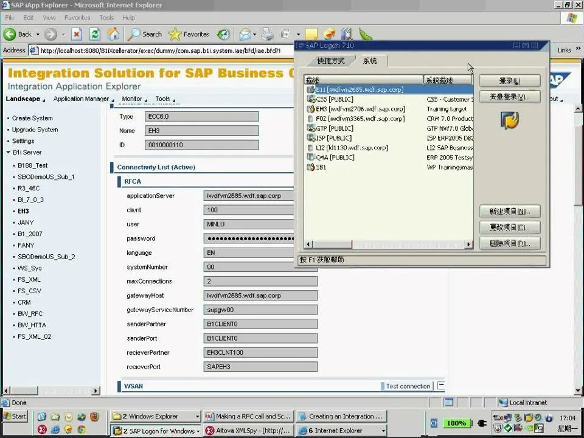The width and height of the screenshot is (584, 438).
Task: Click the power plug tray icon
Action: coord(482,423)
